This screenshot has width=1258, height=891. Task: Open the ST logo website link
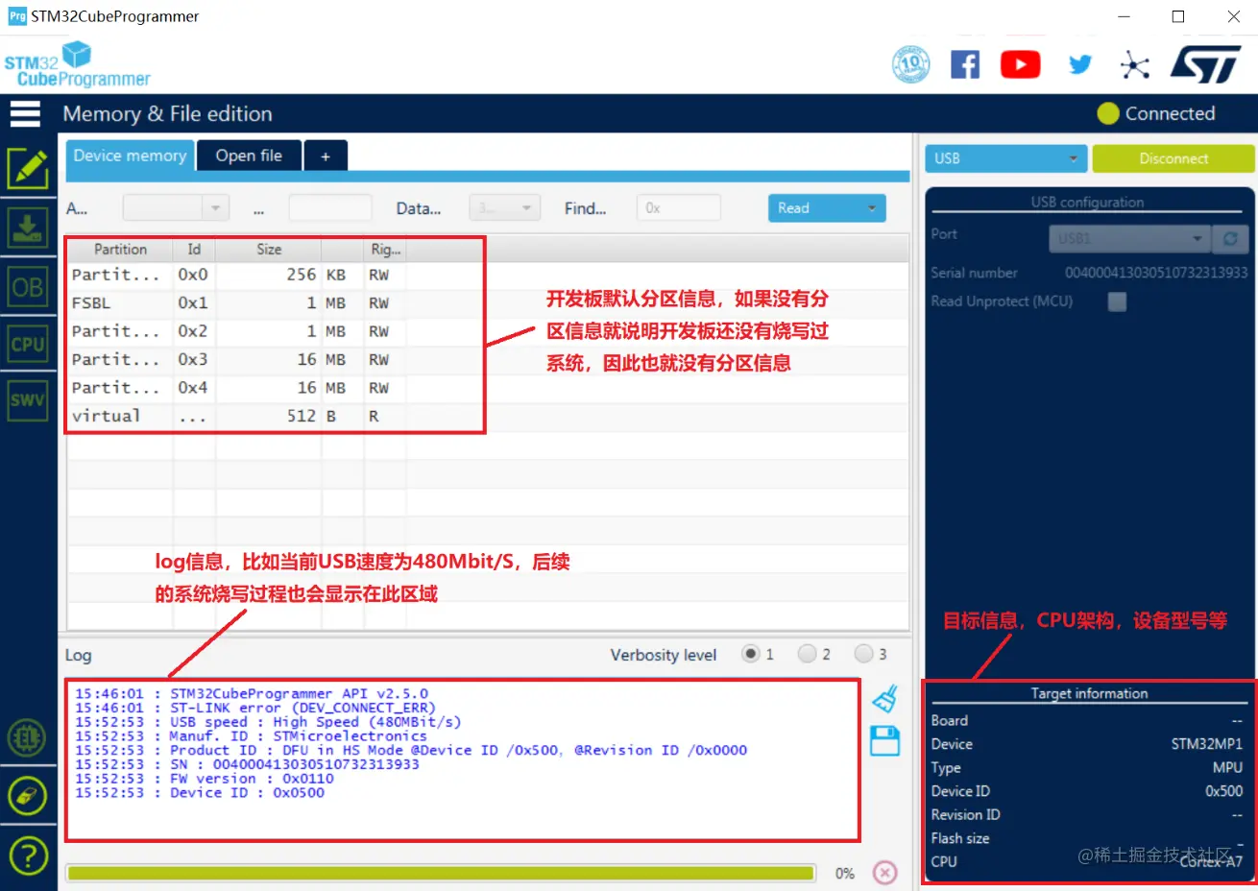tap(1205, 64)
